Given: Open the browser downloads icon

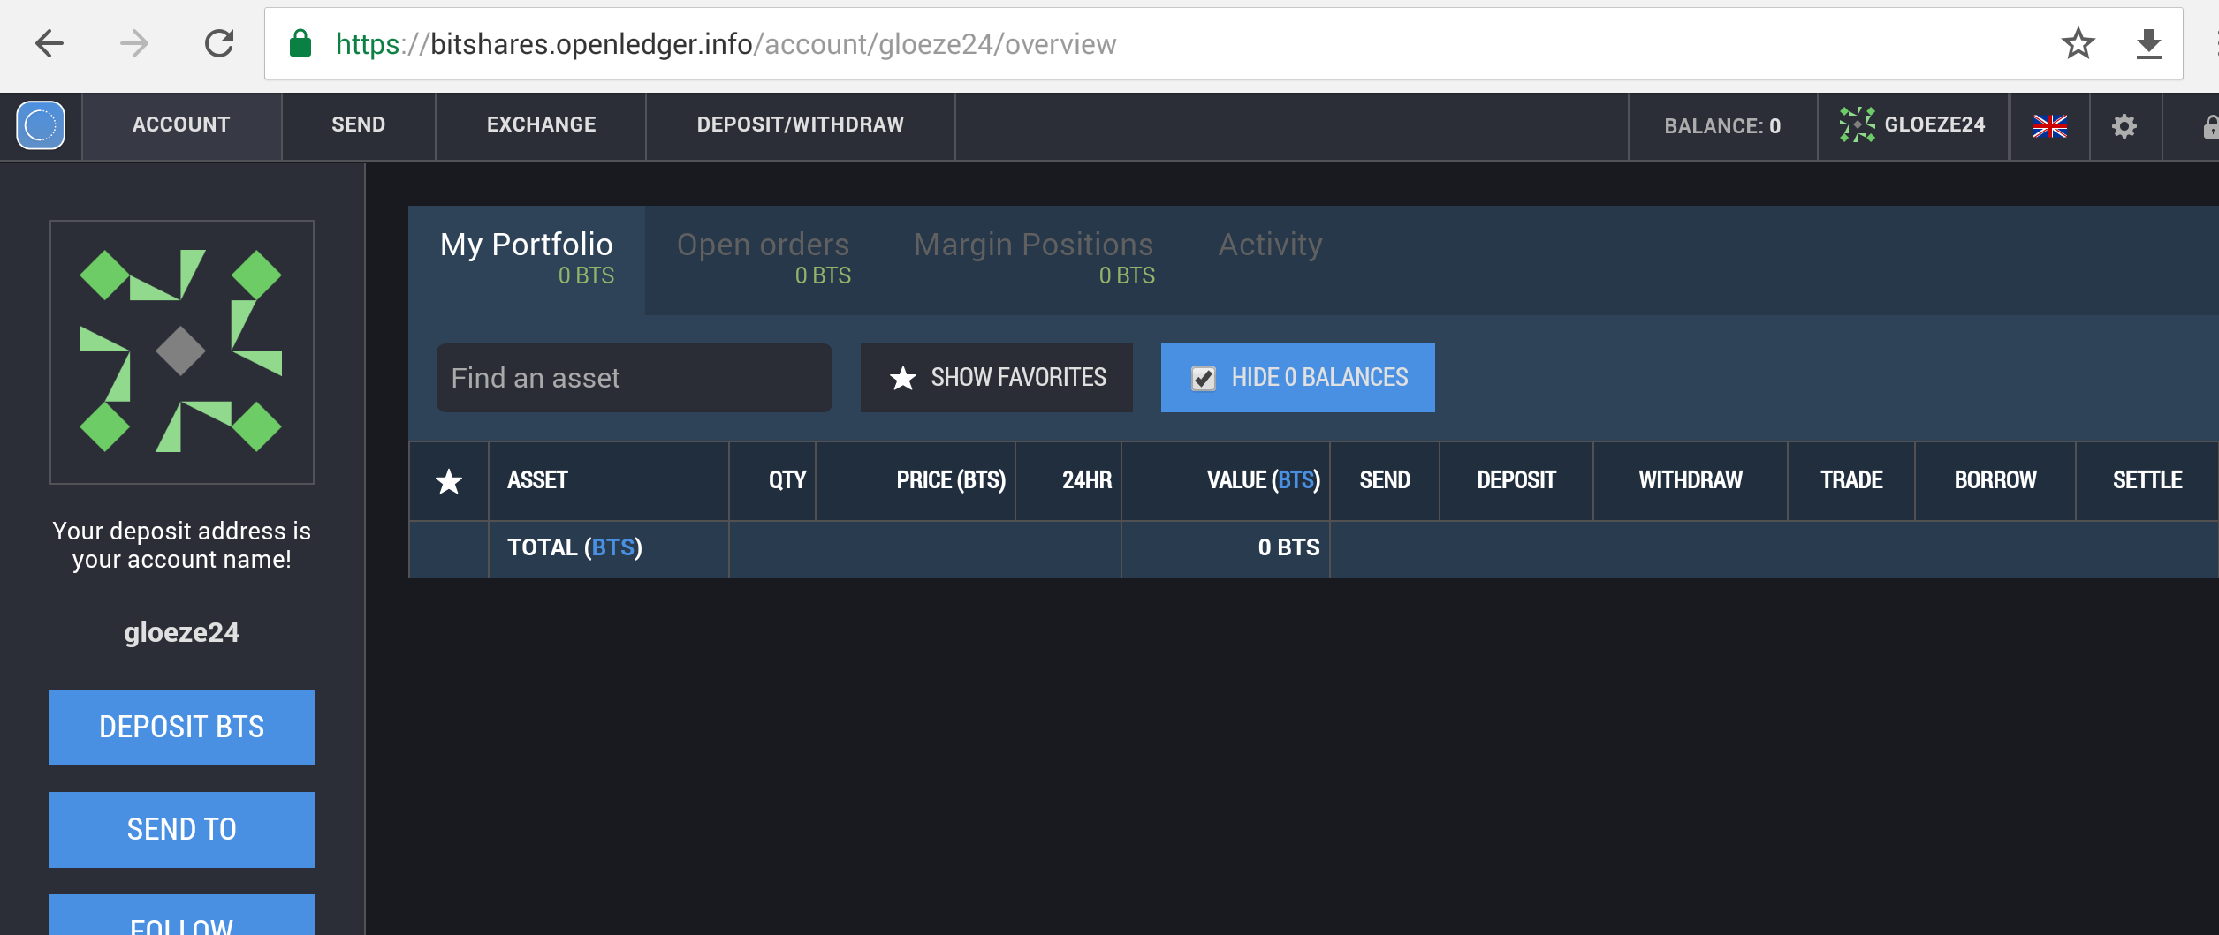Looking at the screenshot, I should [x=2148, y=43].
